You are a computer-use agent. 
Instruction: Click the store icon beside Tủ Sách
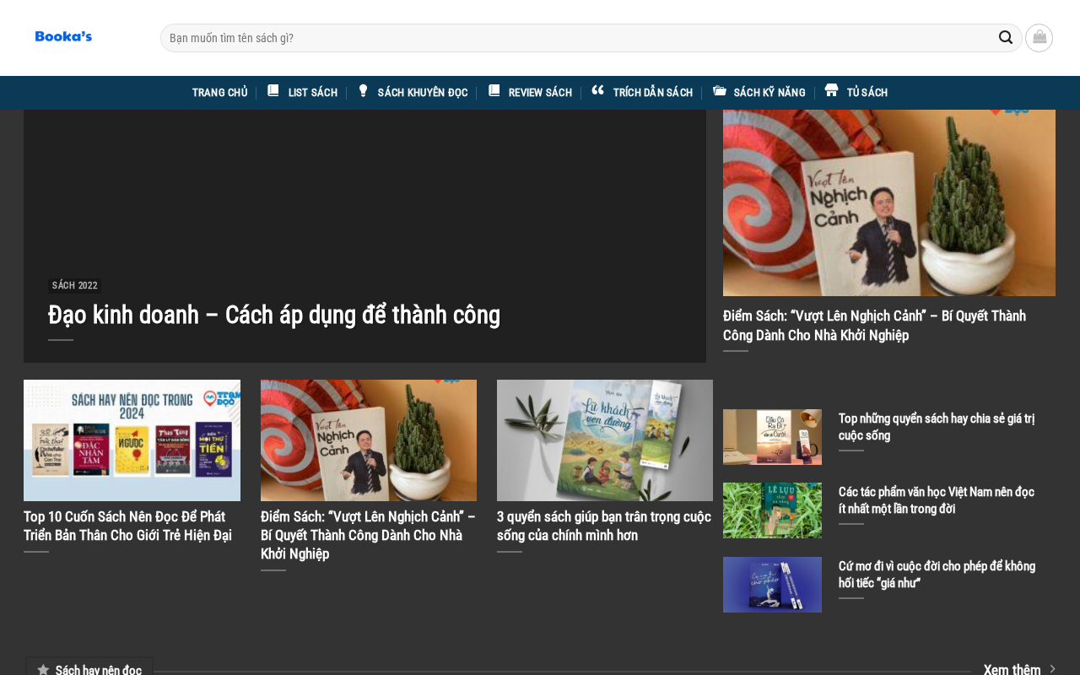[831, 91]
